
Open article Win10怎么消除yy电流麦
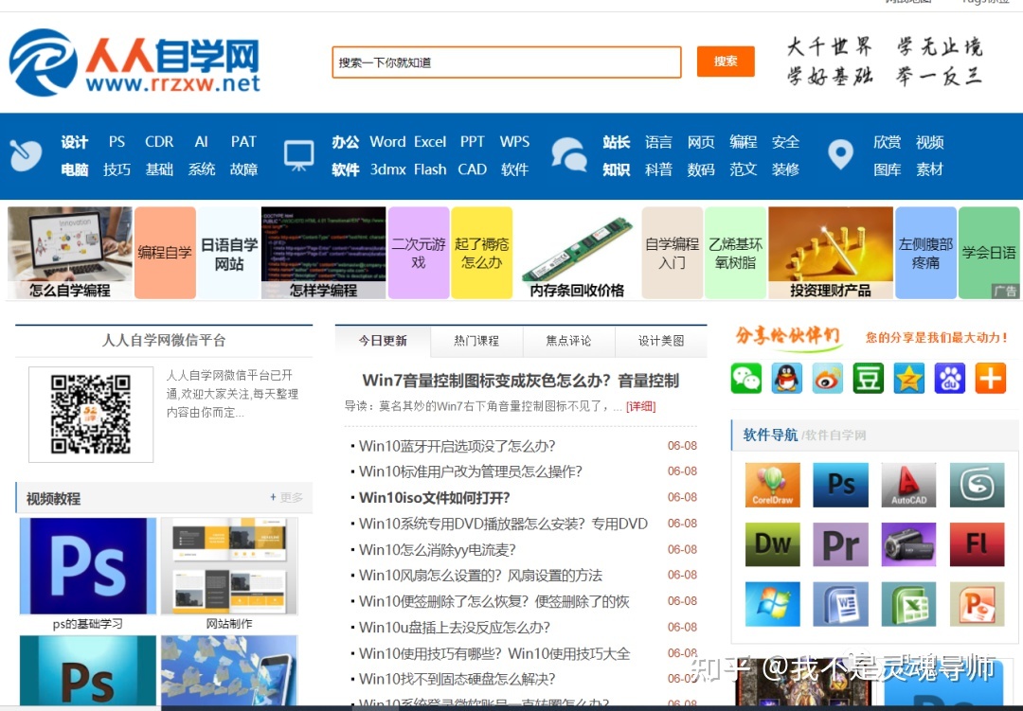tap(437, 550)
